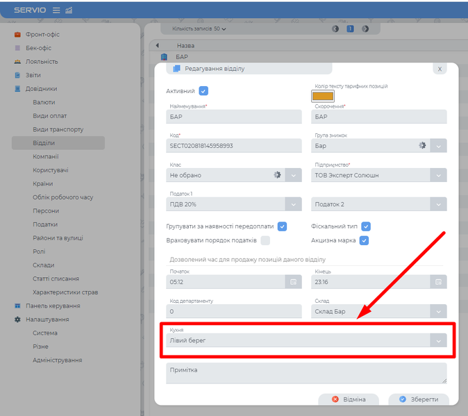The width and height of the screenshot is (468, 416).
Task: Click the hamburger menu icon next to SERVIO
Action: 56,10
